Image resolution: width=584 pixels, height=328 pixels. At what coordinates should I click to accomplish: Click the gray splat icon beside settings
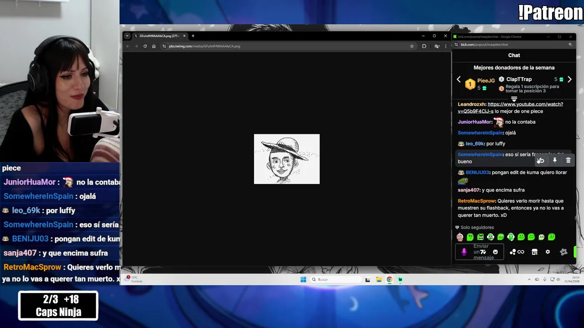563,252
